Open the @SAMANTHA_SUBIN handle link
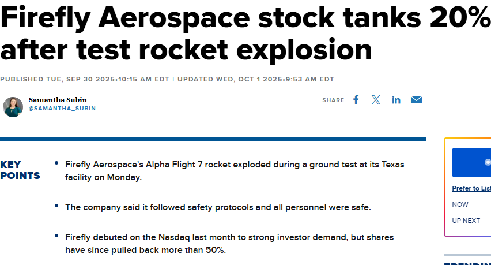491x265 pixels. point(62,109)
